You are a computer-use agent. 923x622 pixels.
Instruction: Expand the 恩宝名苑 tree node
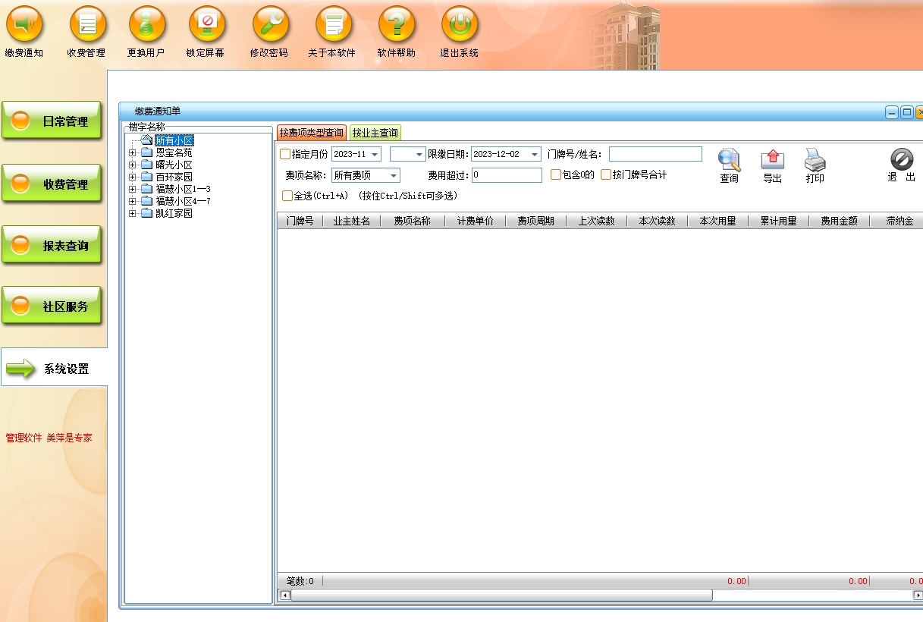132,153
